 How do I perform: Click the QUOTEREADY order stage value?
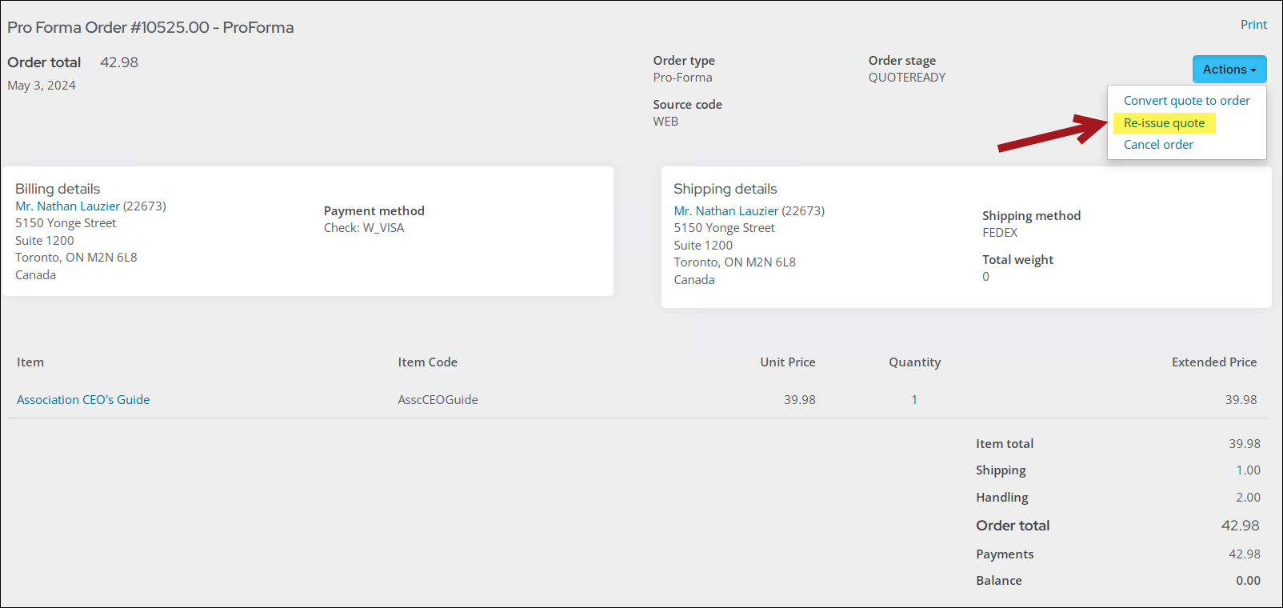[907, 78]
